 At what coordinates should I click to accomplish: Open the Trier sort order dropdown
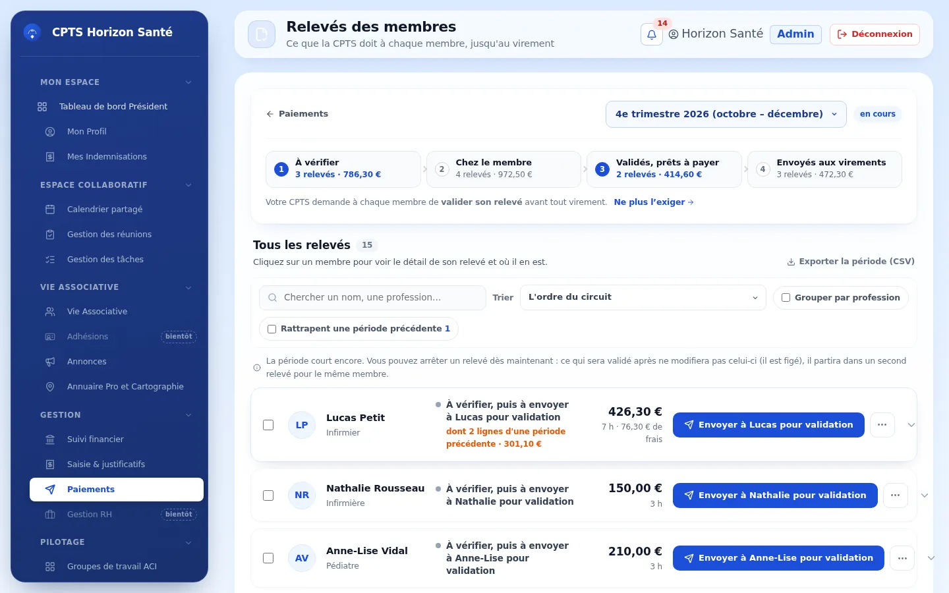643,297
